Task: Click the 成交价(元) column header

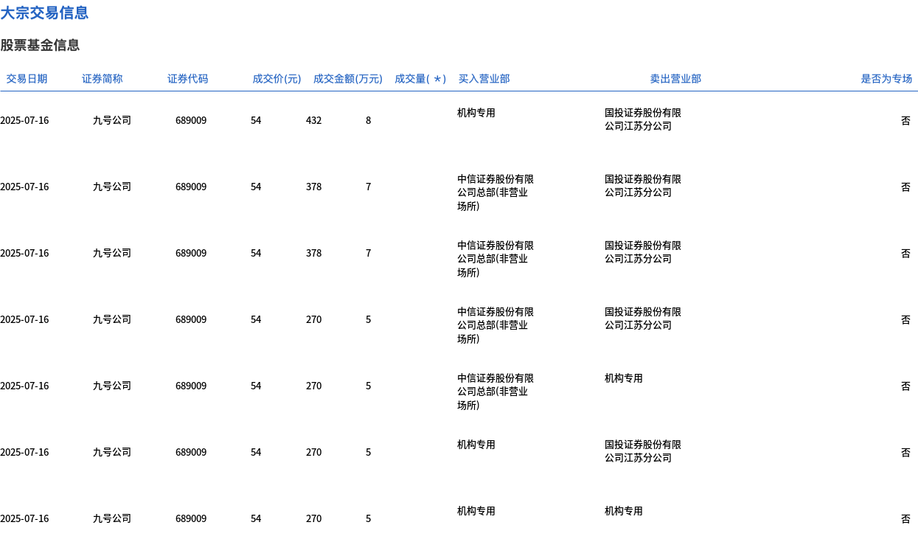Action: 277,79
